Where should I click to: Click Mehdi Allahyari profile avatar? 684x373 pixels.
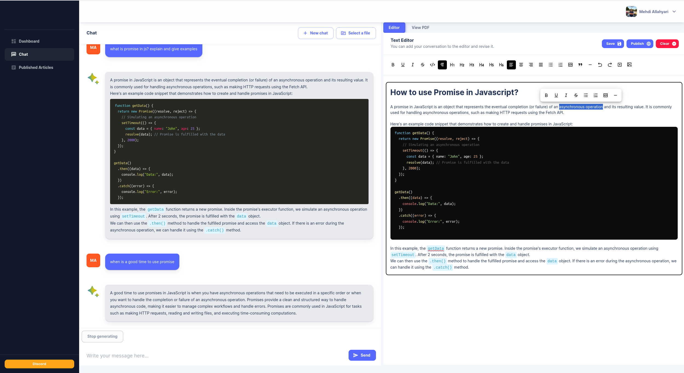[x=631, y=12]
